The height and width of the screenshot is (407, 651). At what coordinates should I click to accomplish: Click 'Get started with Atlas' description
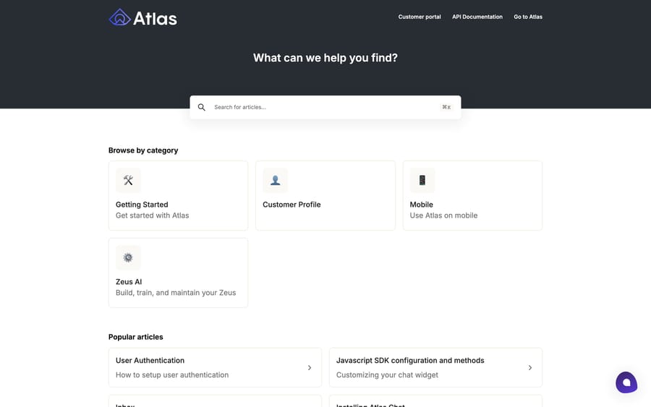tap(152, 215)
